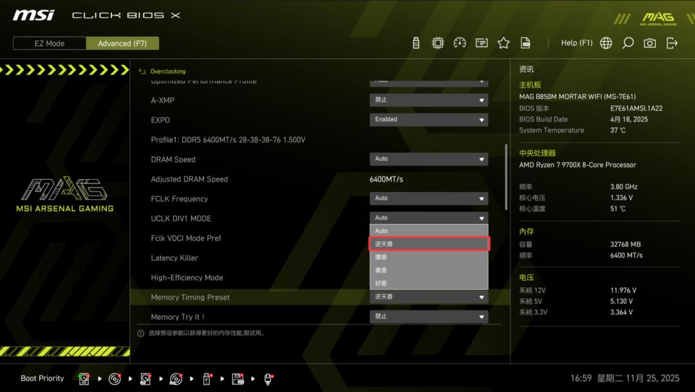Screen dimensions: 695x392
Task: Switch to EZ Mode
Action: tap(50, 44)
